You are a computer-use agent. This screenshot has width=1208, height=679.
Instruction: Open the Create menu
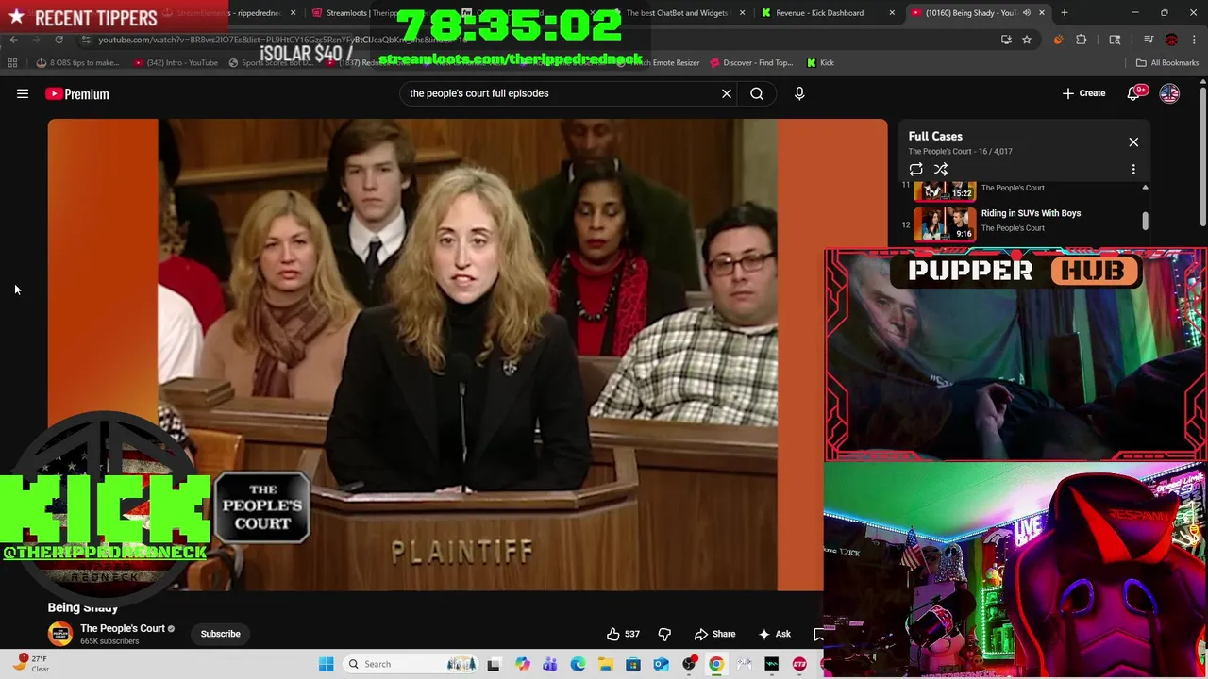pos(1083,93)
